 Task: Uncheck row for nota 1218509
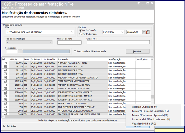click(x=5, y=81)
